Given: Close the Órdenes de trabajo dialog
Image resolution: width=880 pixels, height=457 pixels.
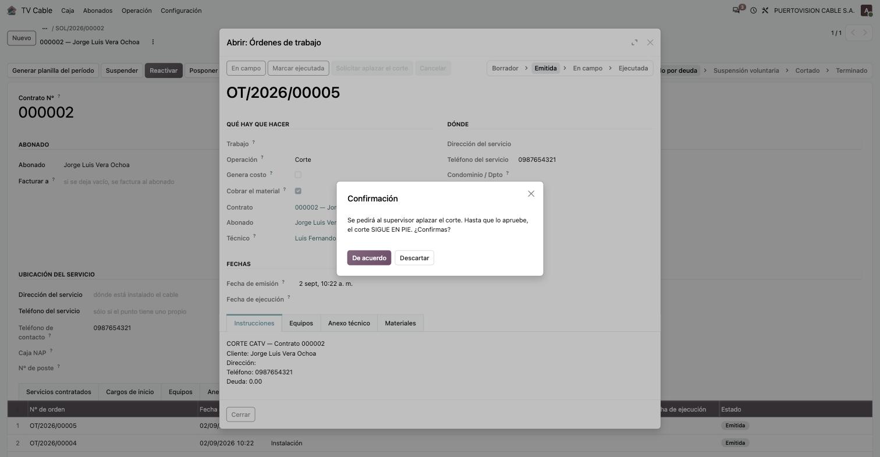Looking at the screenshot, I should click(650, 42).
